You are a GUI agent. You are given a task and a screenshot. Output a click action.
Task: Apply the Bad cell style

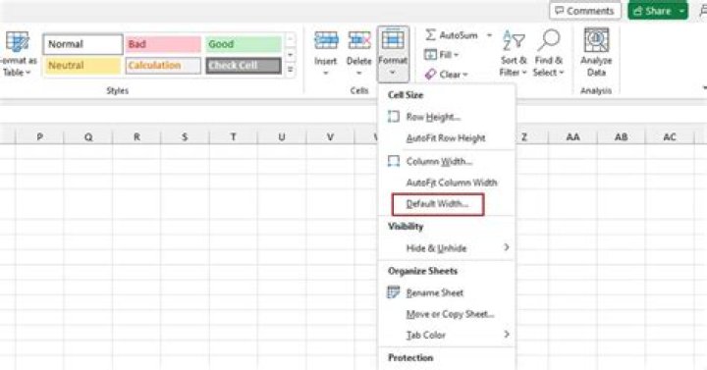pos(163,44)
